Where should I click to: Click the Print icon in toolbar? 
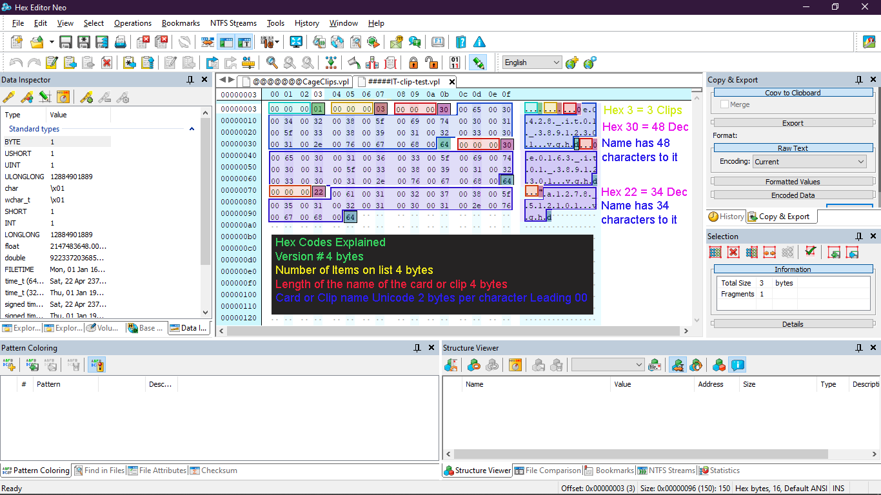(x=120, y=42)
